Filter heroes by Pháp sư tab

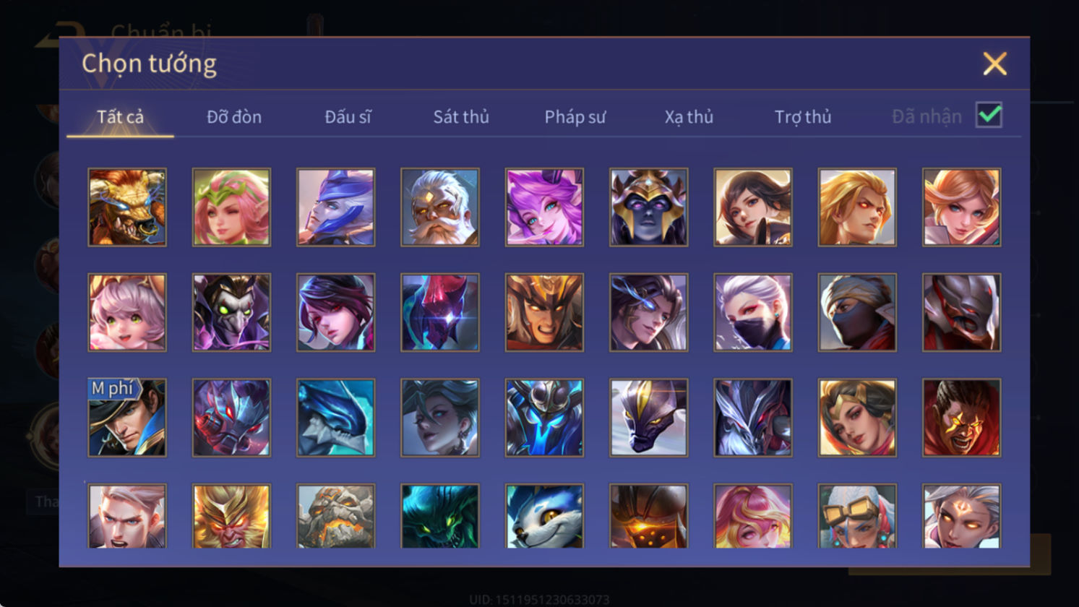575,116
